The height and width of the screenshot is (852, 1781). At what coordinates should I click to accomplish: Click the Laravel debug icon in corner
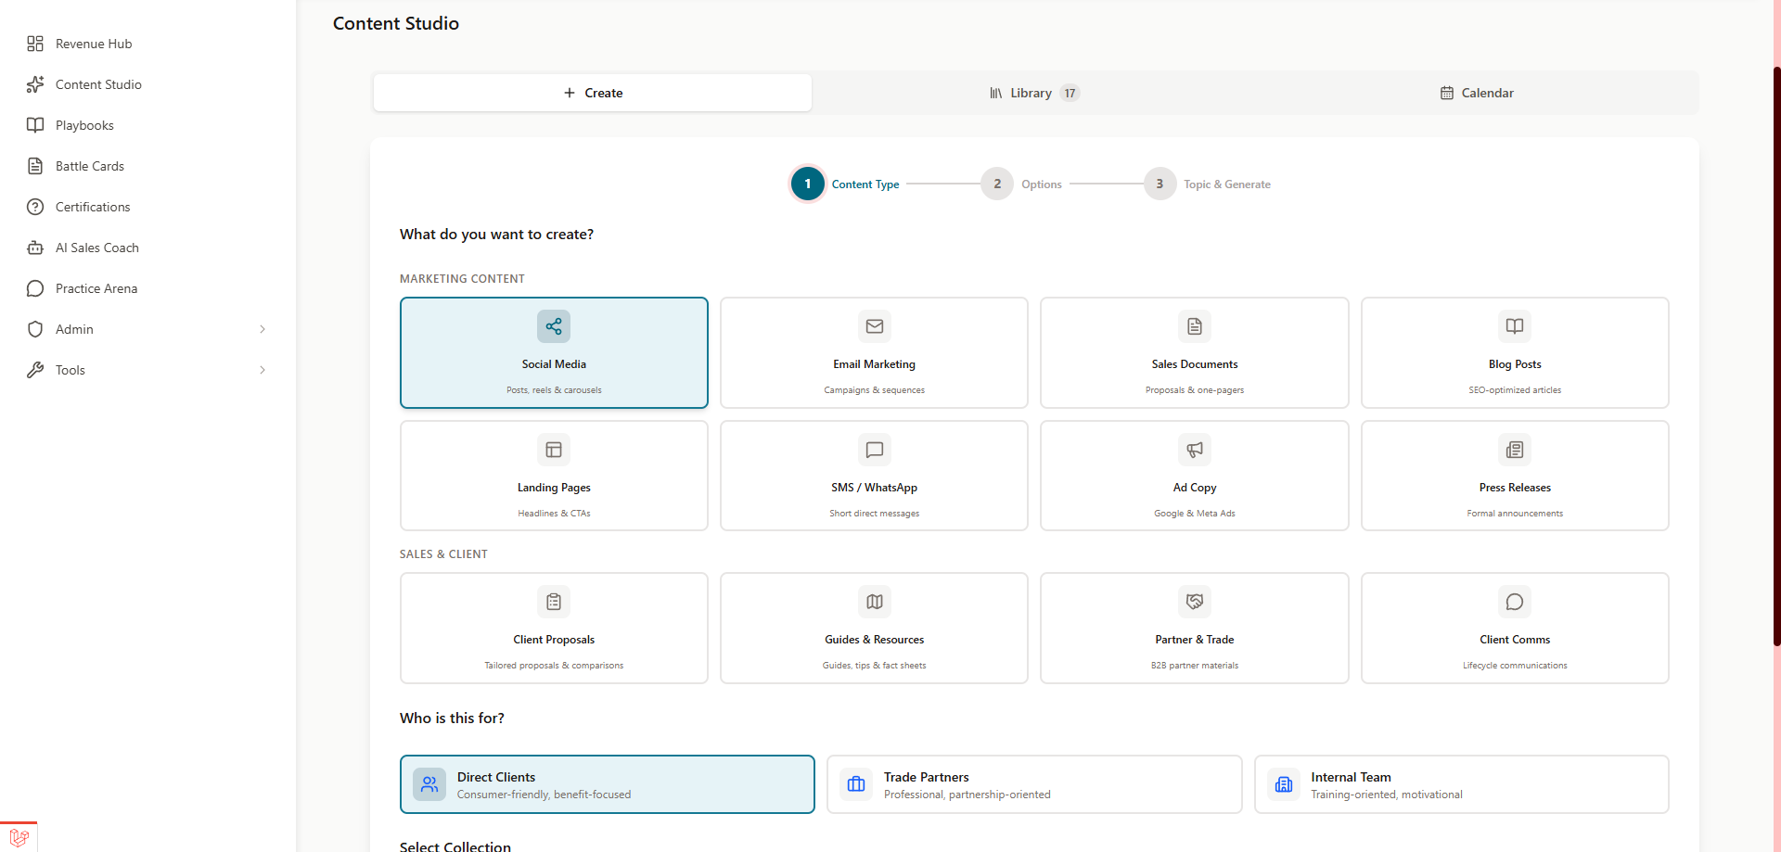[19, 836]
